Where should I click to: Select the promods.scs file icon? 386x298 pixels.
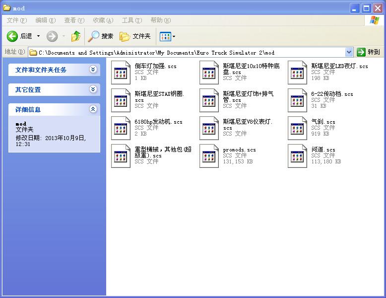tap(209, 156)
